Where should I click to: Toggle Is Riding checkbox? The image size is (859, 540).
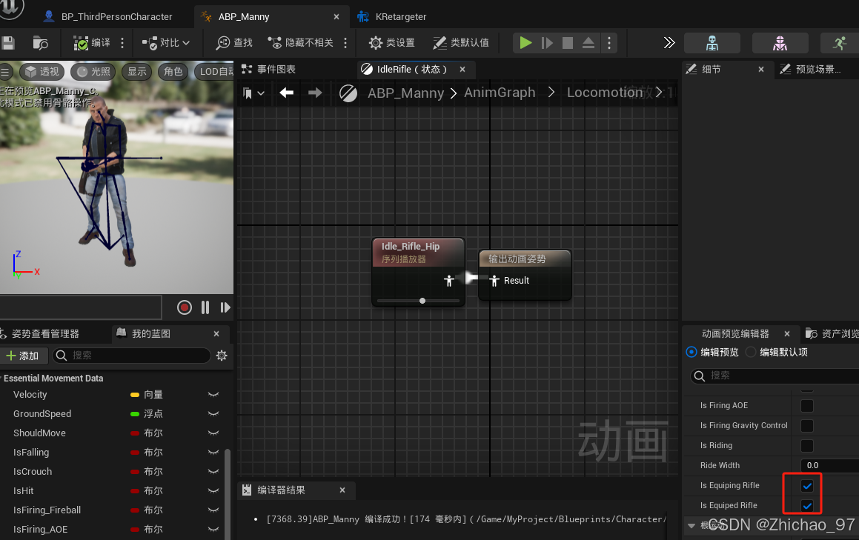point(807,446)
